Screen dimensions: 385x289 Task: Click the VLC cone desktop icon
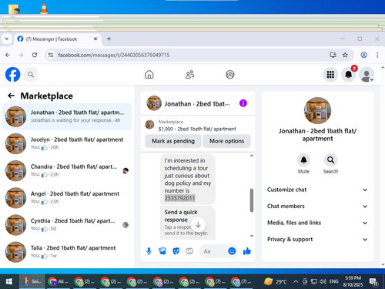pos(44,8)
